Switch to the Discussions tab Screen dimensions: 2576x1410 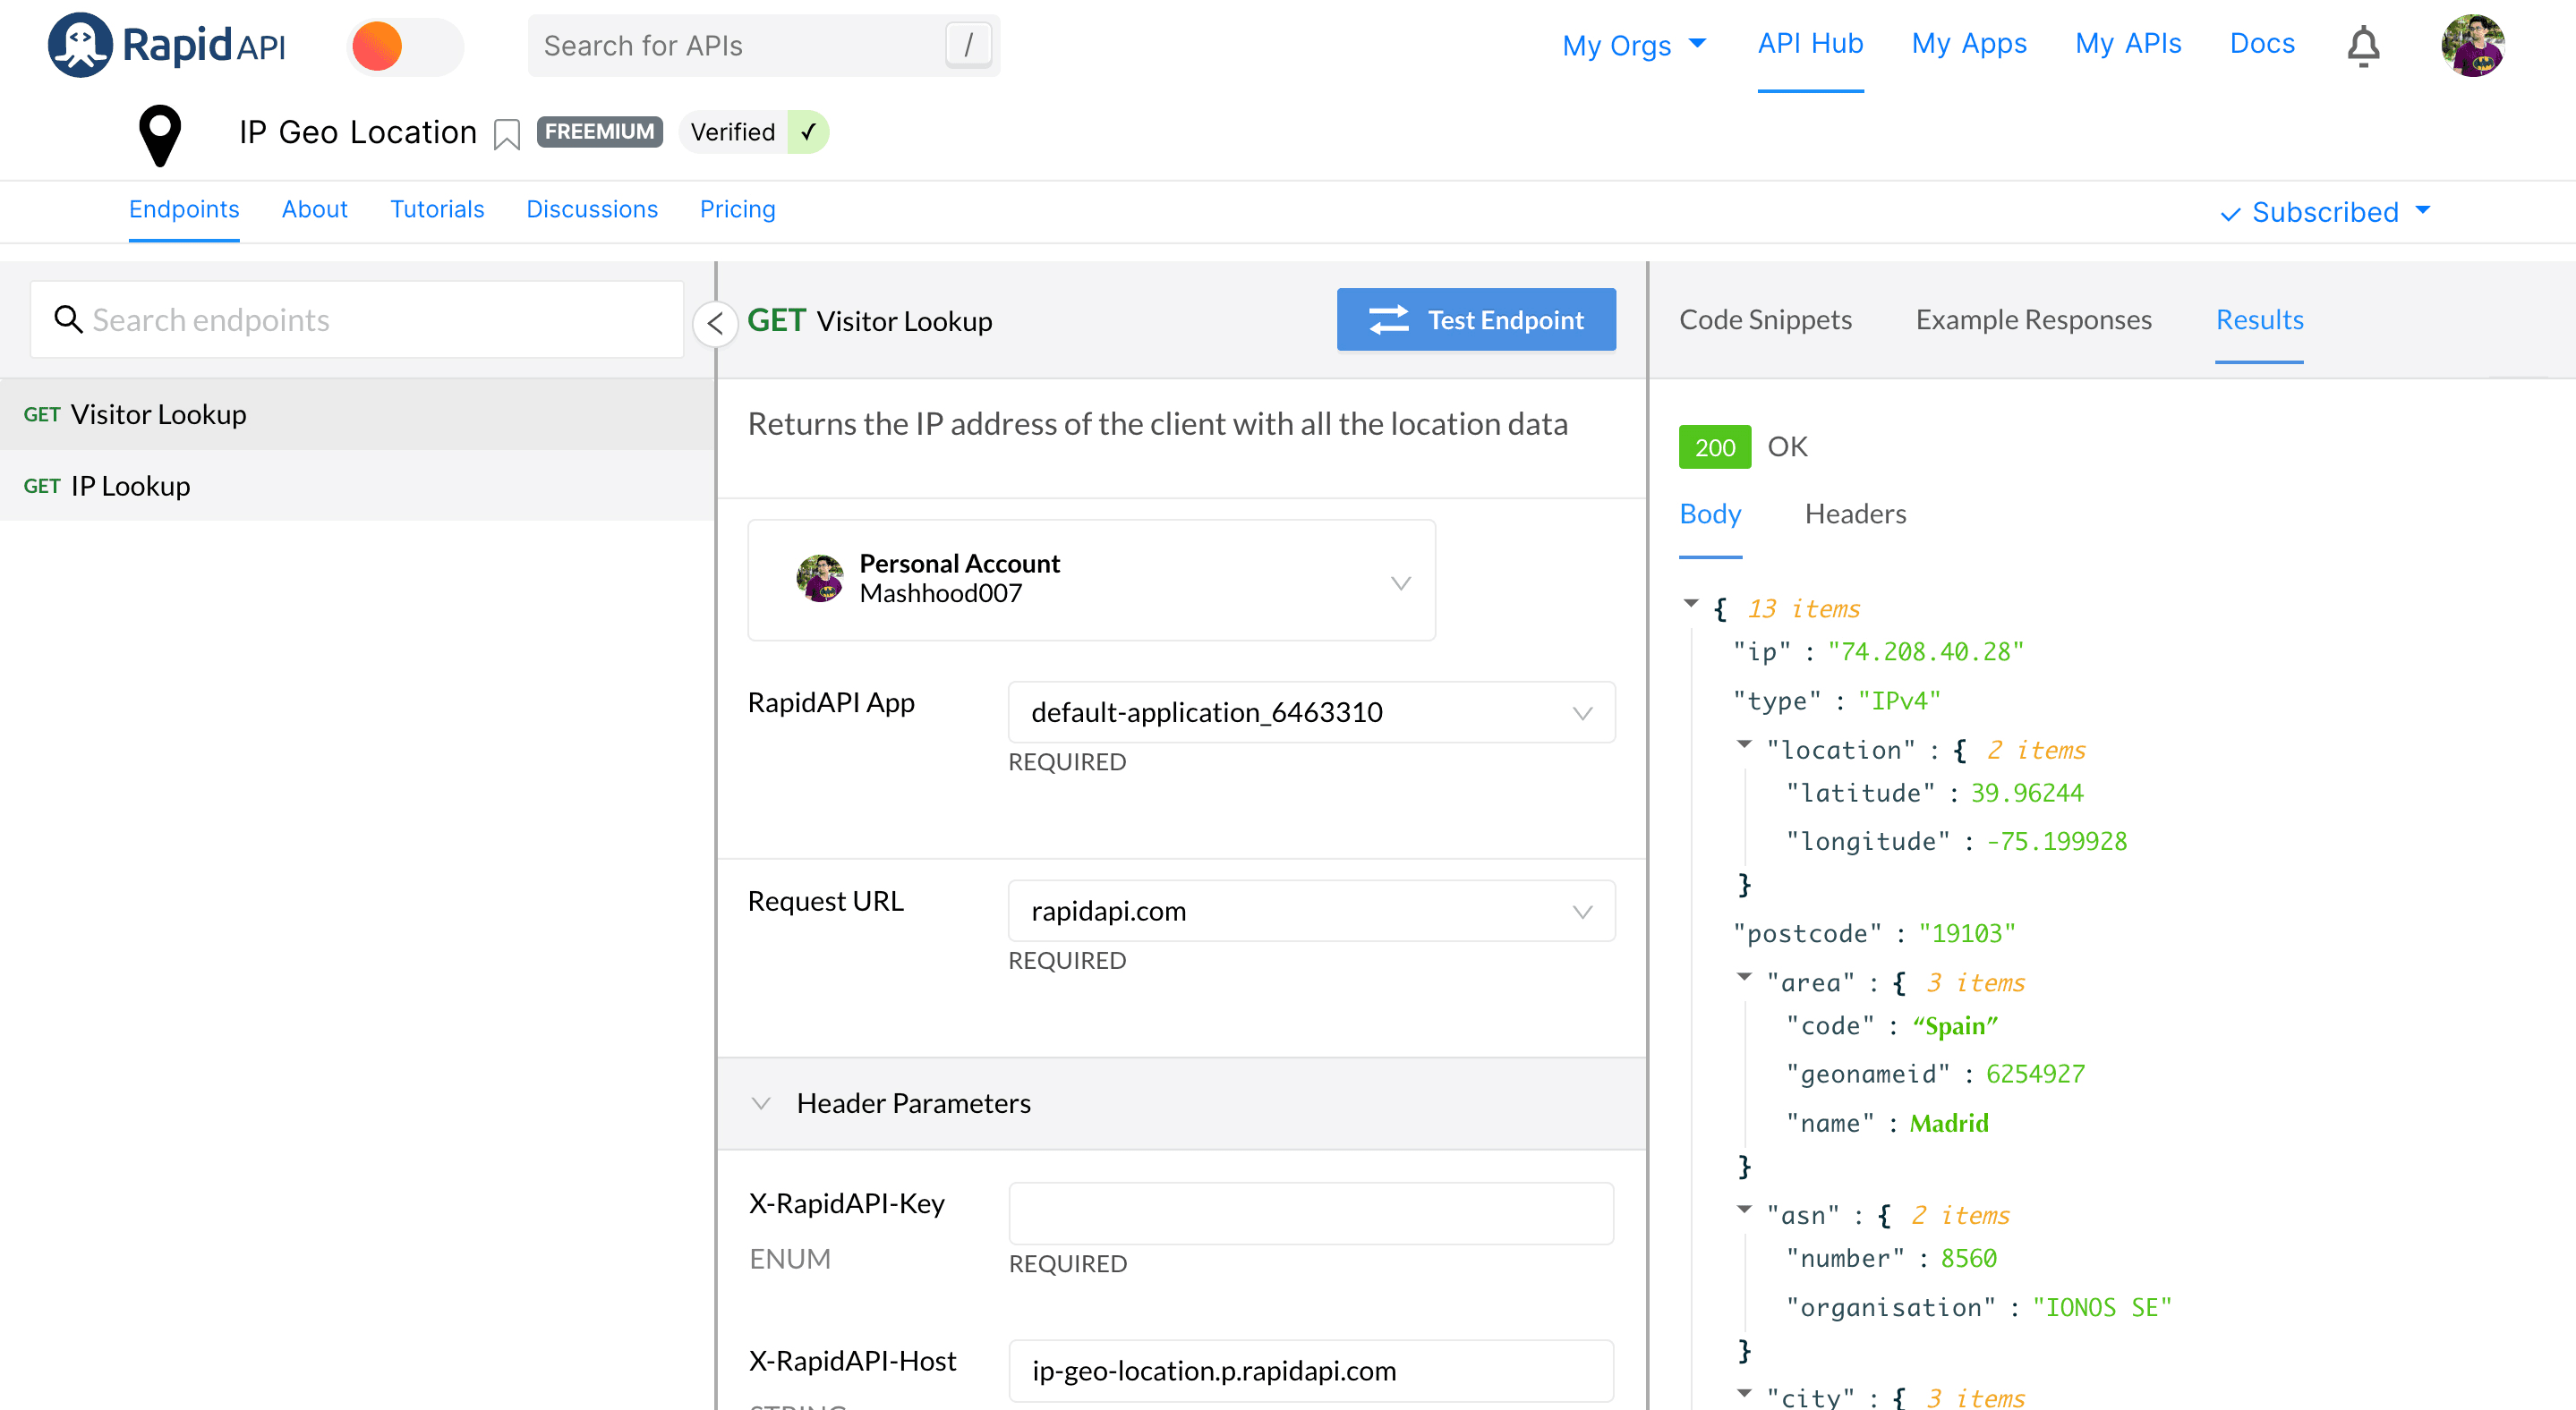pyautogui.click(x=592, y=208)
